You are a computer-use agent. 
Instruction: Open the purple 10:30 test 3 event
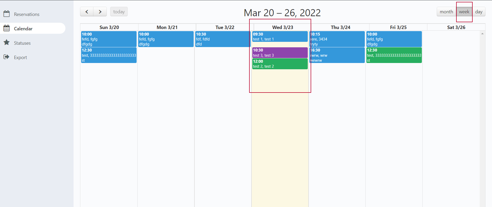[280, 53]
